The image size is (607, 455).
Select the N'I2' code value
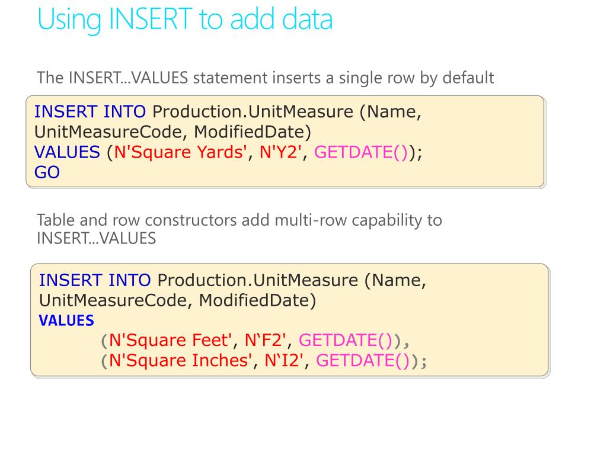pos(283,361)
